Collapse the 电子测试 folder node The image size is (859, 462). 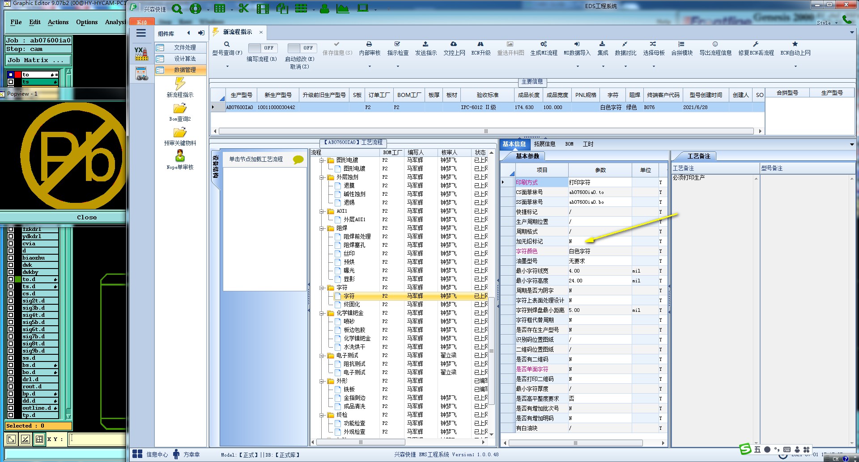tap(322, 356)
